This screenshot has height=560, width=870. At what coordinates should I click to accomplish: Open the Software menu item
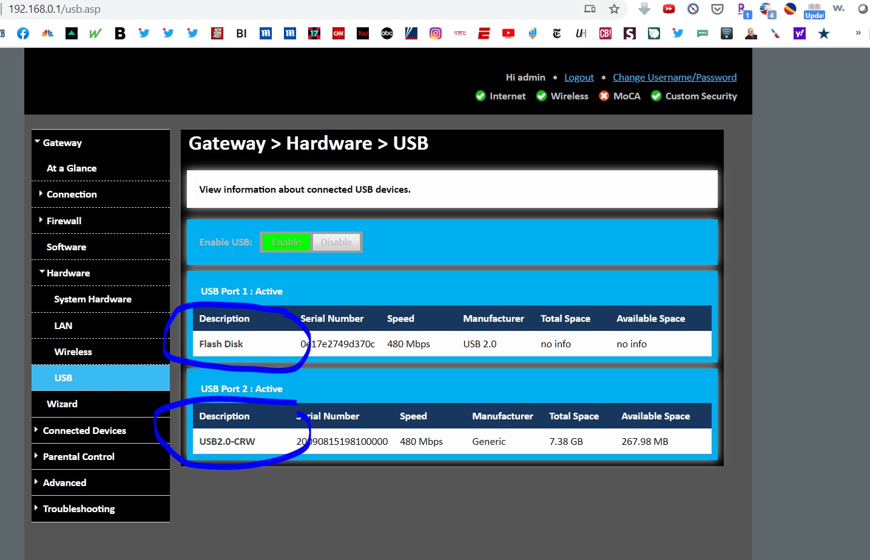point(66,247)
